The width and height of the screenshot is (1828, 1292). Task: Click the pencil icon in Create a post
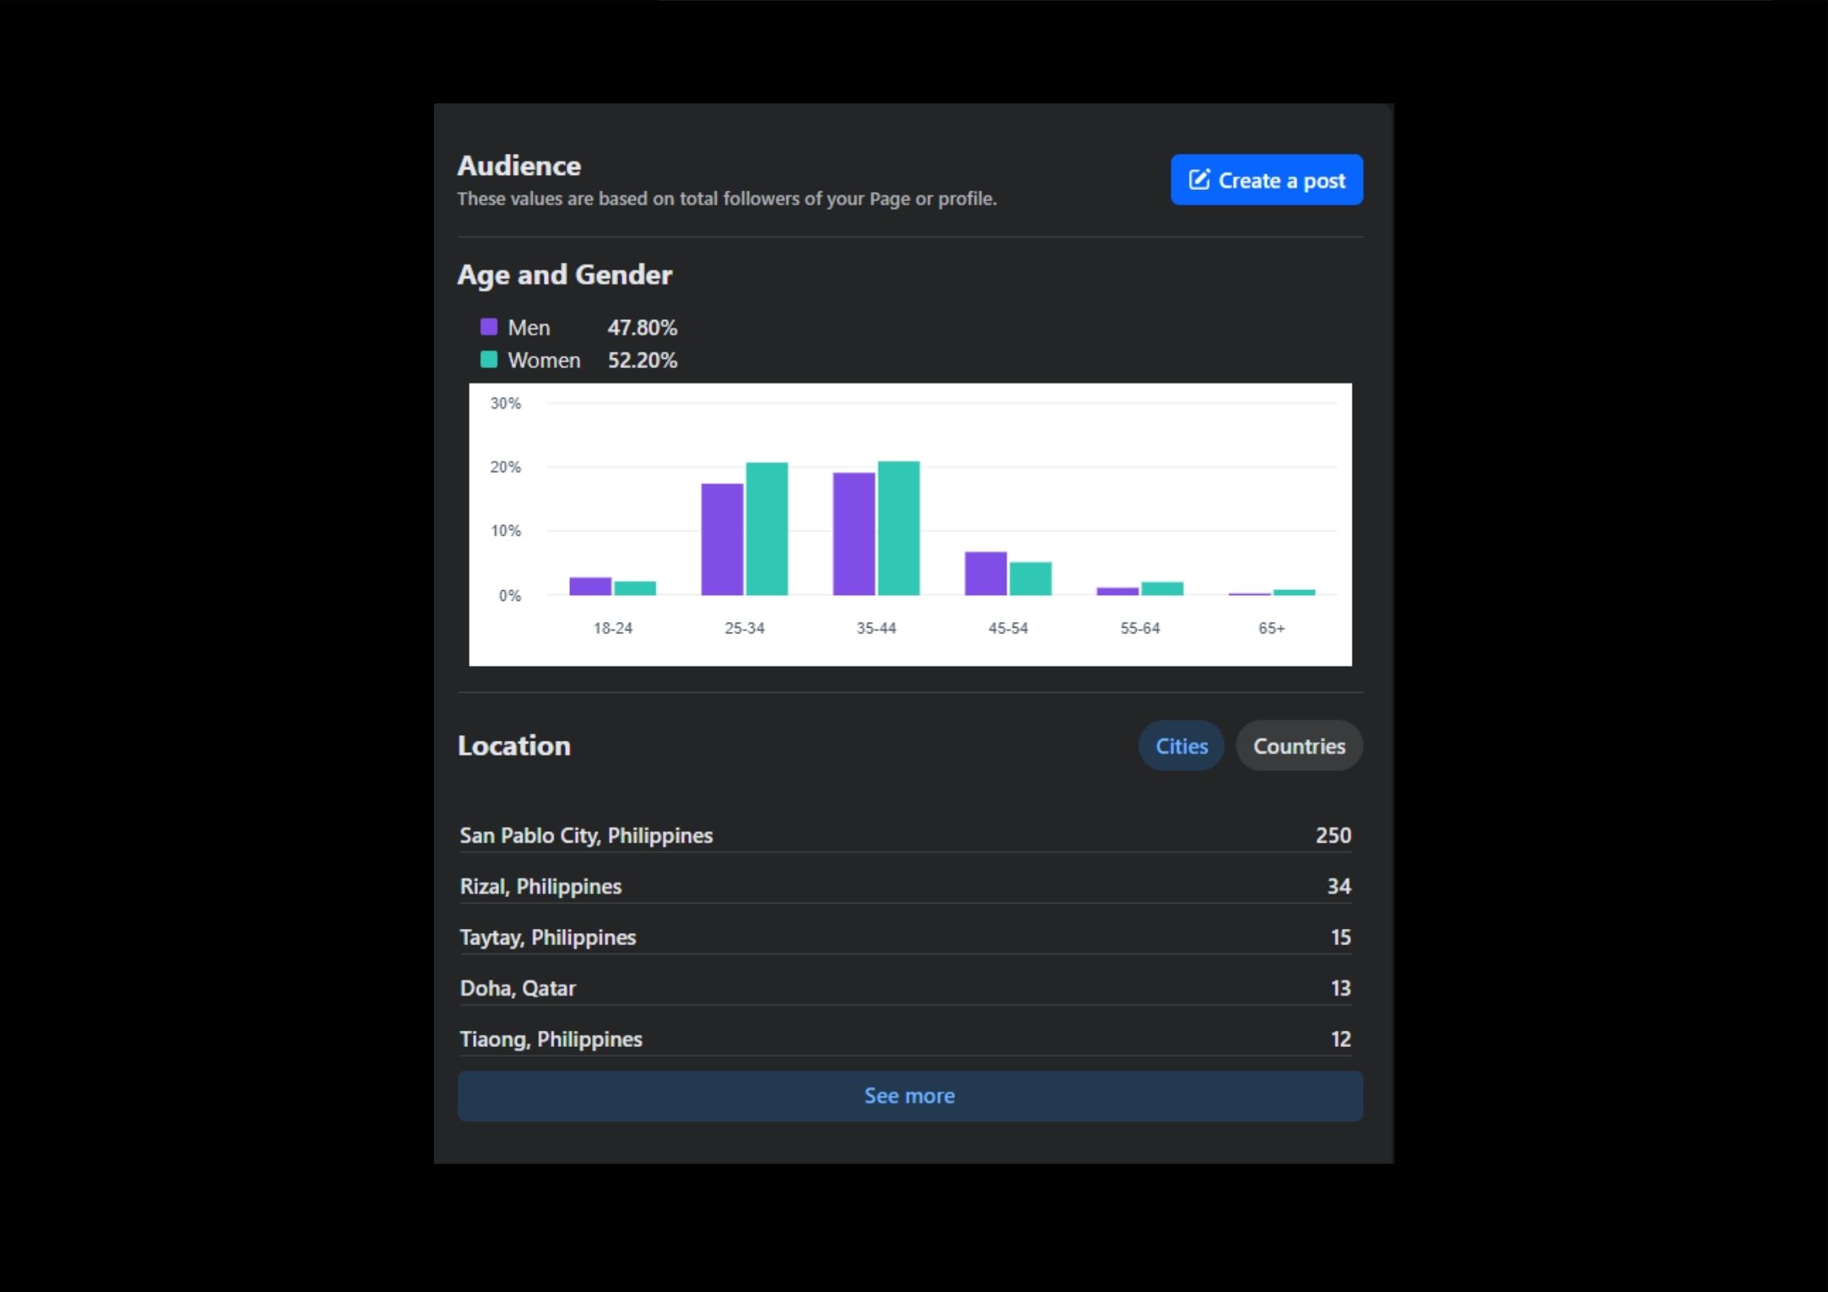[x=1199, y=179]
